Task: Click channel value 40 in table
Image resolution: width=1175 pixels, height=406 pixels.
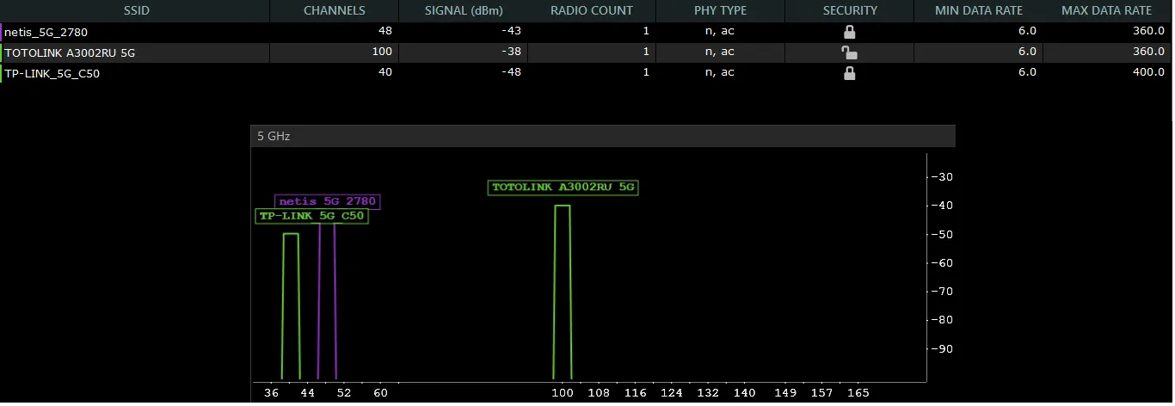Action: point(384,72)
